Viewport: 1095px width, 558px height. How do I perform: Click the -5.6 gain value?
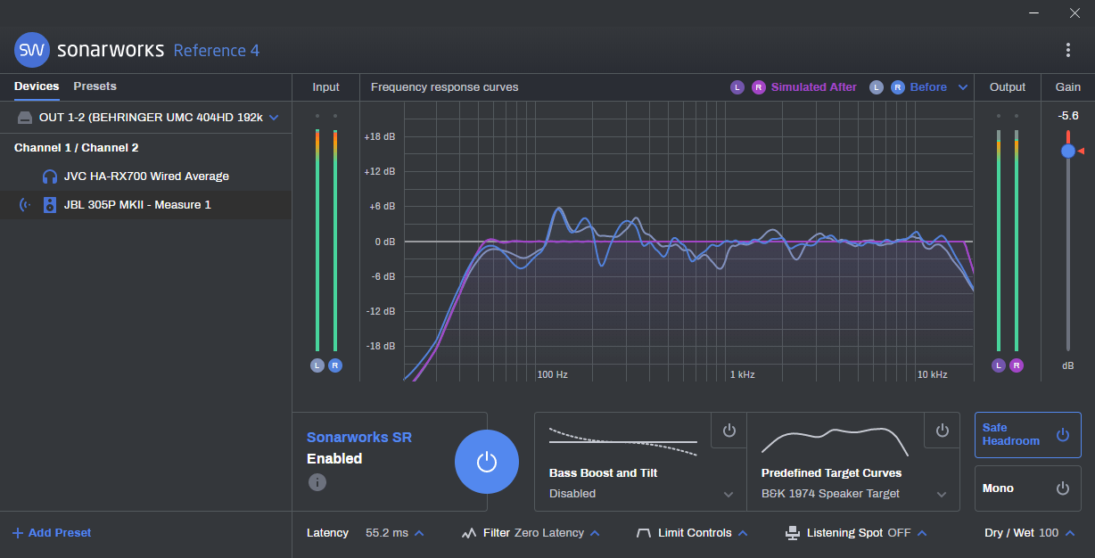[x=1068, y=116]
